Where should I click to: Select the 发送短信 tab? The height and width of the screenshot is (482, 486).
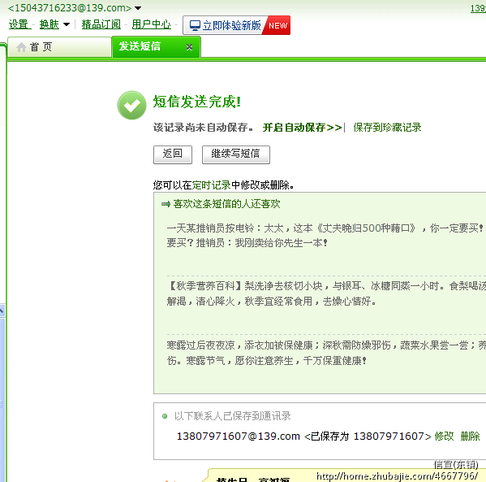pyautogui.click(x=157, y=47)
